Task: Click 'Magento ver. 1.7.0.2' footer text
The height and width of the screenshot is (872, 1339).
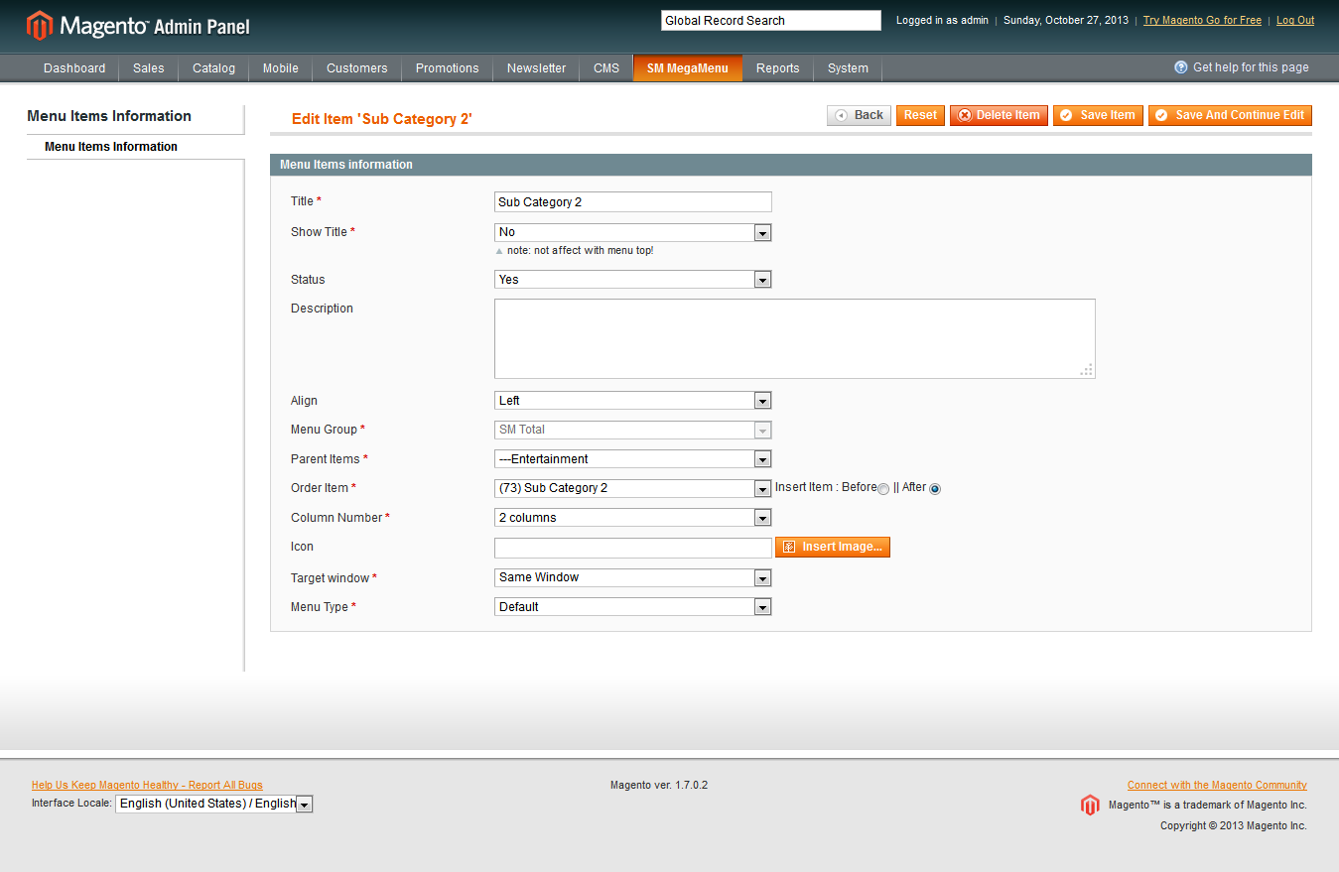Action: (659, 785)
